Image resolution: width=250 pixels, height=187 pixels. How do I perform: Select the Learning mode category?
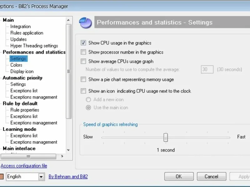19,129
